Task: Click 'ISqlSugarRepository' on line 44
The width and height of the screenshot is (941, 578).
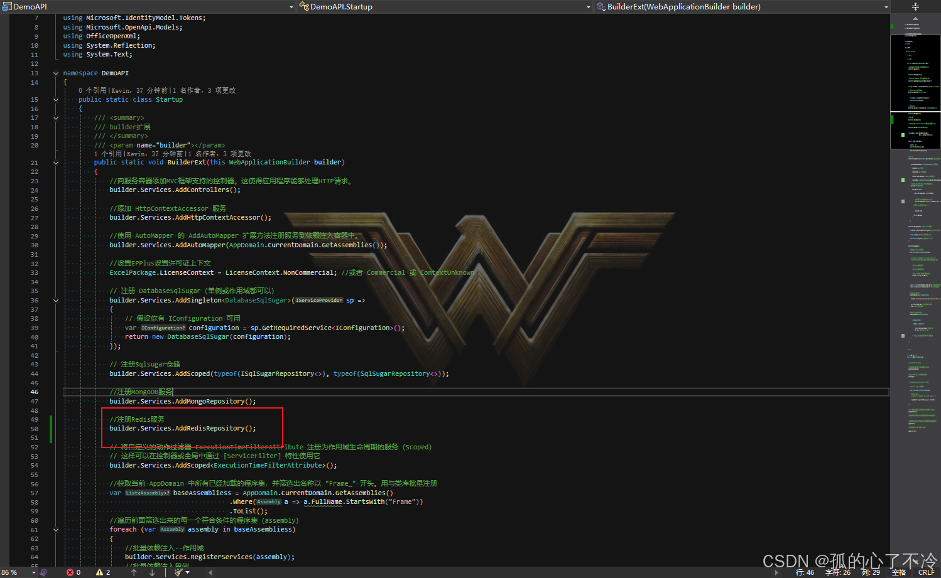Action: [x=278, y=374]
